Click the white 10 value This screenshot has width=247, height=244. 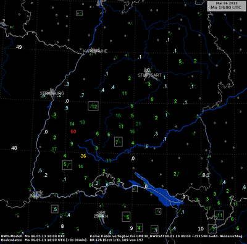[201, 229]
